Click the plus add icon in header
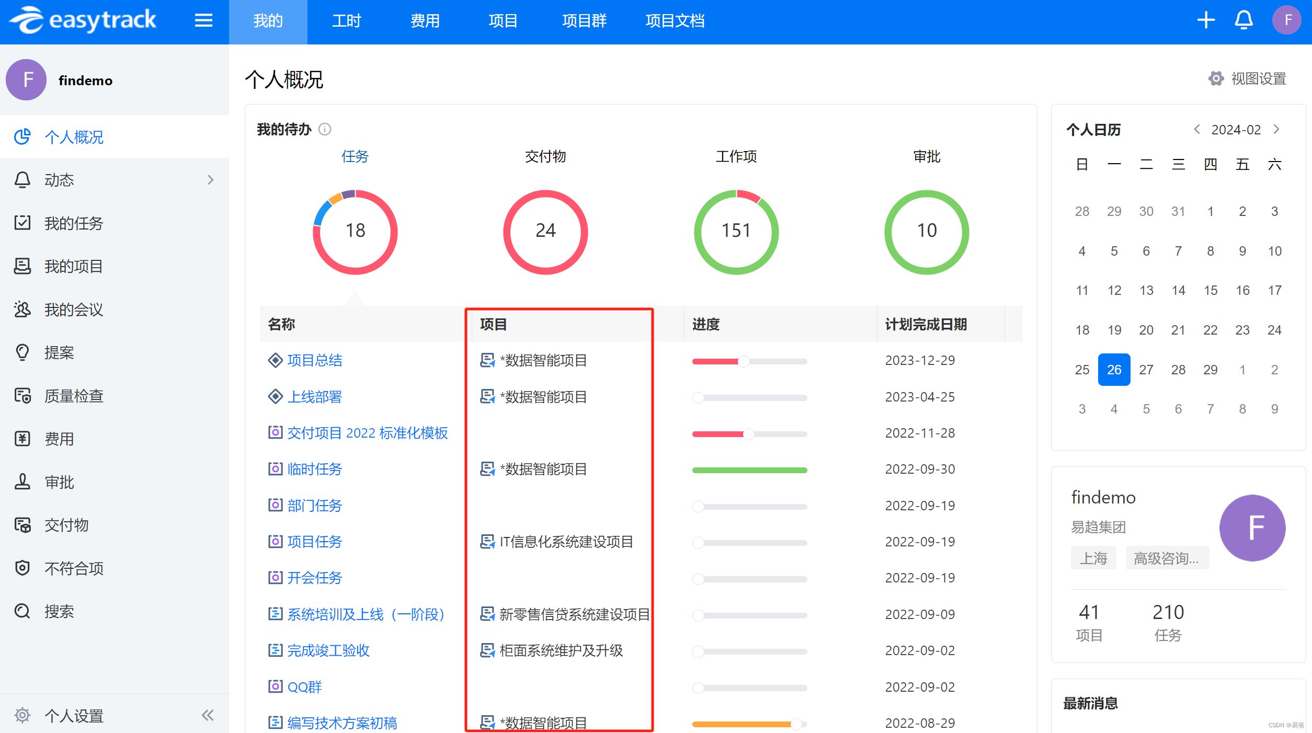1312x733 pixels. pos(1206,20)
